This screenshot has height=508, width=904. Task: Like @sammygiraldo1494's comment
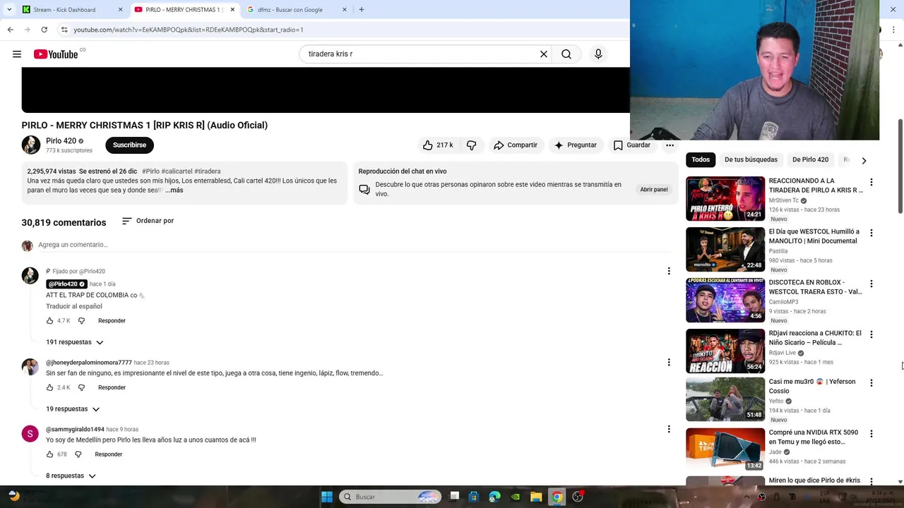pyautogui.click(x=49, y=454)
